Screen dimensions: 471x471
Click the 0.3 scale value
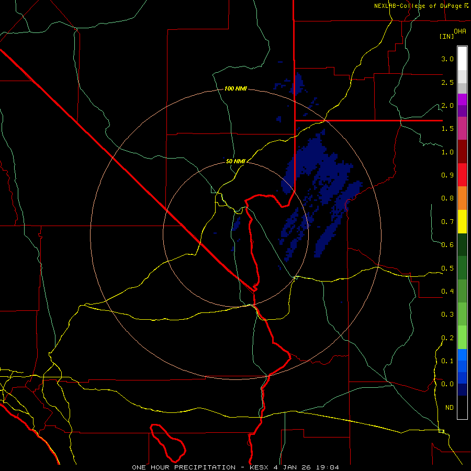point(447,315)
